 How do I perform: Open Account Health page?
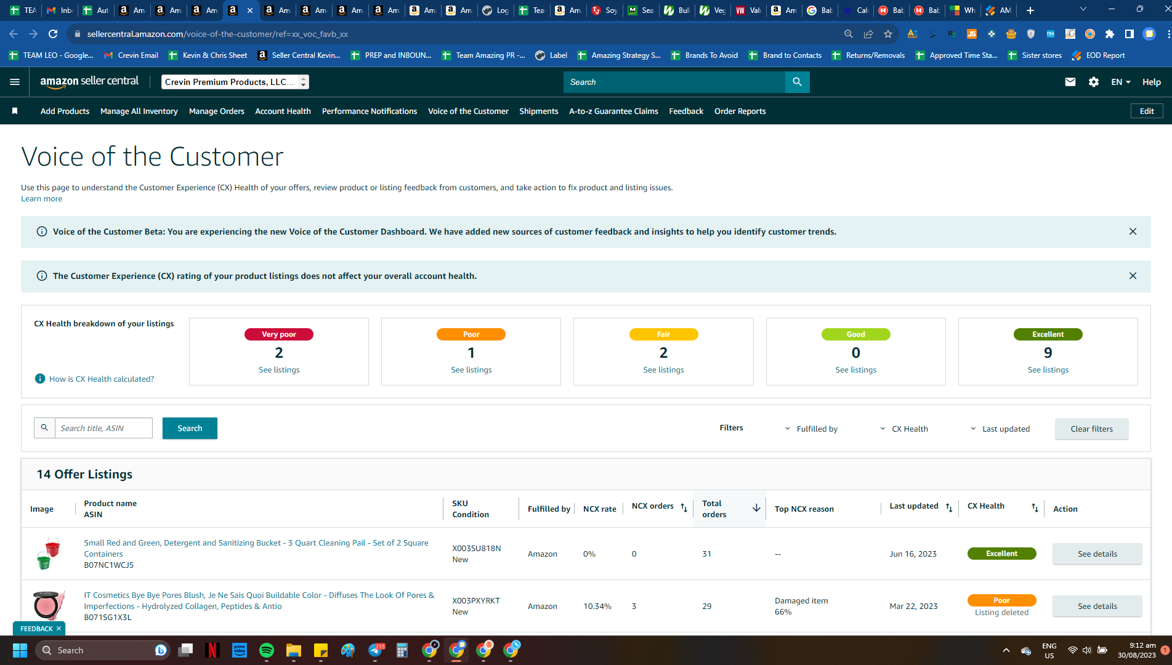(283, 111)
